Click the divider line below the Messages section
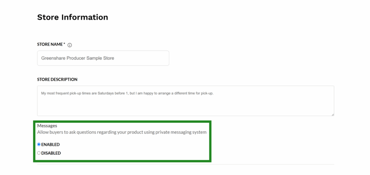Viewport: 370px width, 175px height. pos(185,164)
